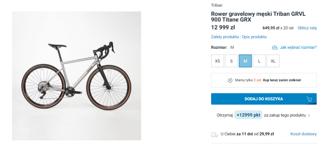
Task: Open Jak wybrać rozmiar? size guide
Action: [x=298, y=47]
